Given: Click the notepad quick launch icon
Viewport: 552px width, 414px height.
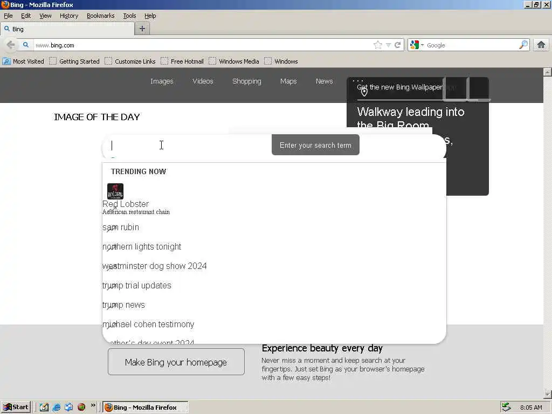Looking at the screenshot, I should click(x=44, y=408).
